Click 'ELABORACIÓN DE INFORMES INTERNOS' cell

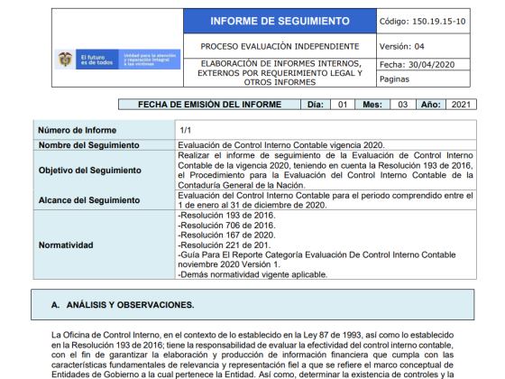pos(280,73)
